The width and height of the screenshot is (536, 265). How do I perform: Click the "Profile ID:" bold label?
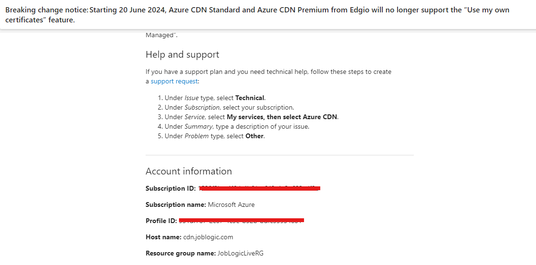click(161, 221)
